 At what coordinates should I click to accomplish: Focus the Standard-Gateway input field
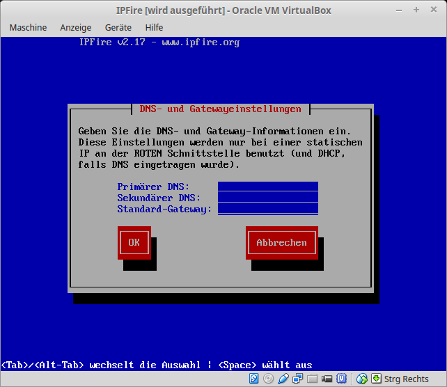pyautogui.click(x=268, y=209)
